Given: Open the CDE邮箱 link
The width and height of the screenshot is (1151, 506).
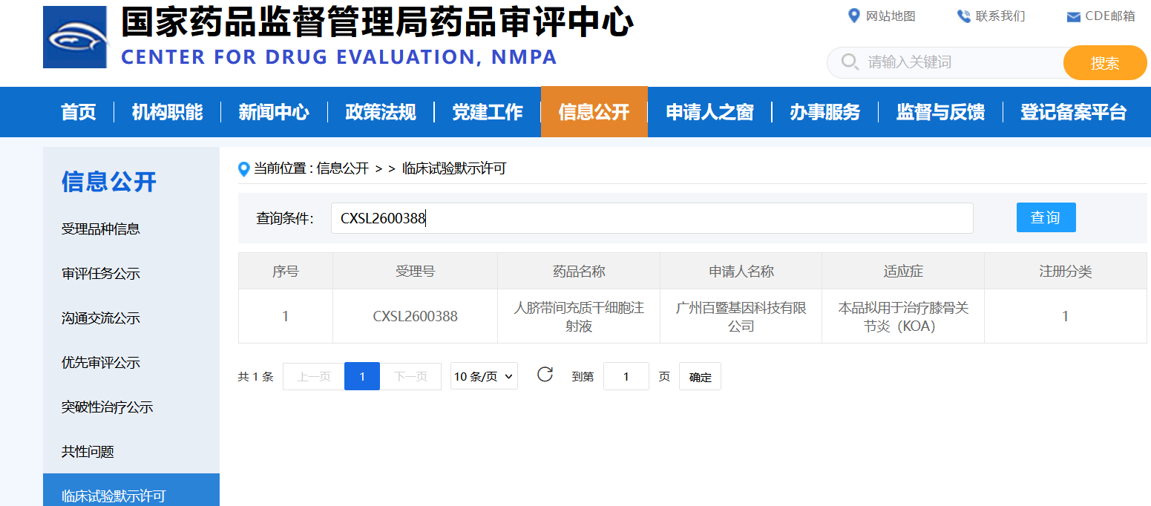Looking at the screenshot, I should pyautogui.click(x=1110, y=16).
